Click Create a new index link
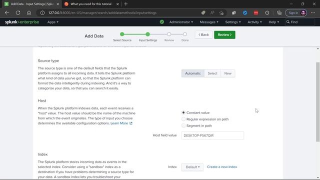The image size is (320, 180). 222,167
